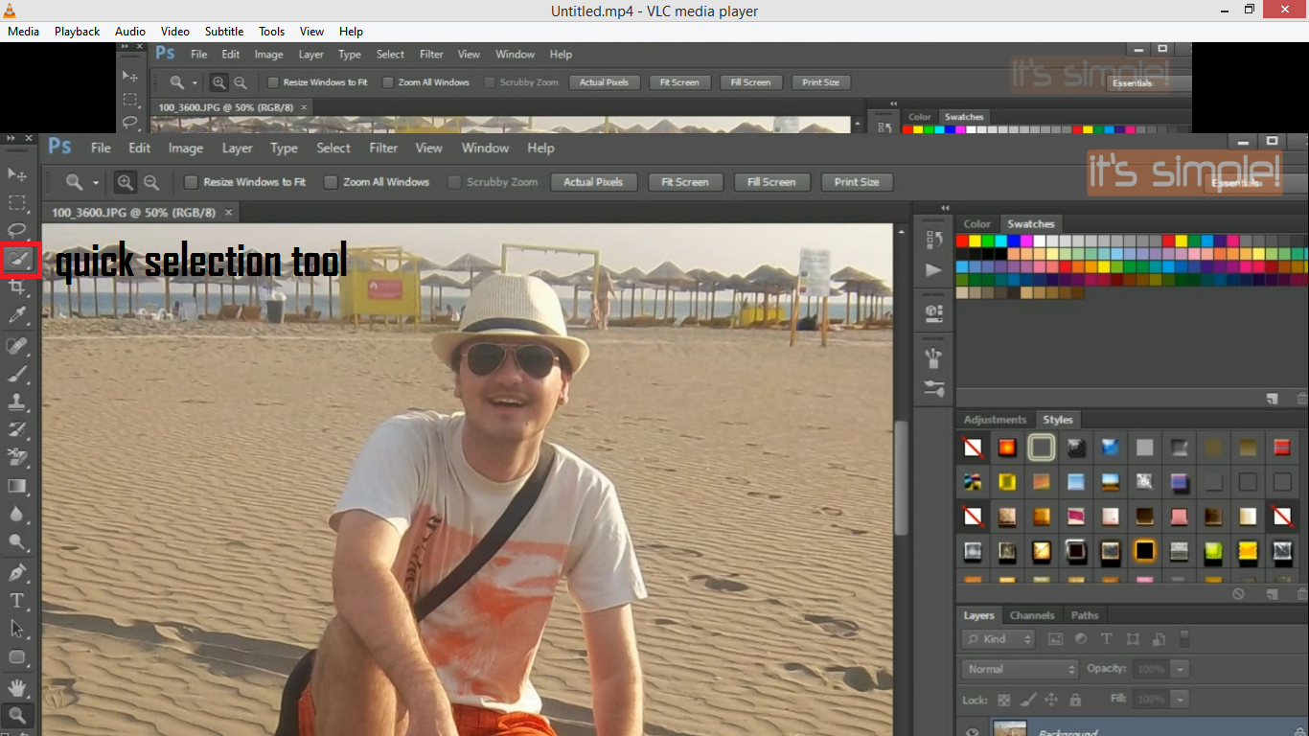The width and height of the screenshot is (1309, 736).
Task: Select the Blur tool droplet icon
Action: point(17,514)
